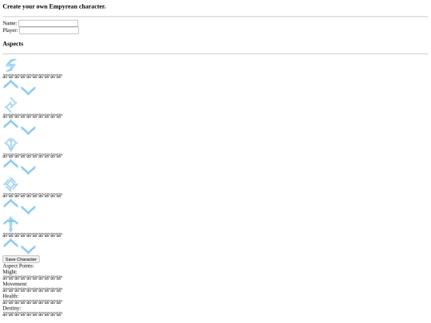The image size is (431, 323).
Task: Click the gem-shaped aspect icon
Action: pos(10,144)
